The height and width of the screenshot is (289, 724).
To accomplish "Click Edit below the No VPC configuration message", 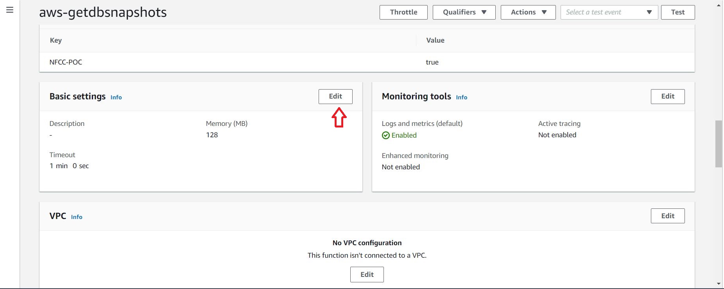I will click(367, 275).
